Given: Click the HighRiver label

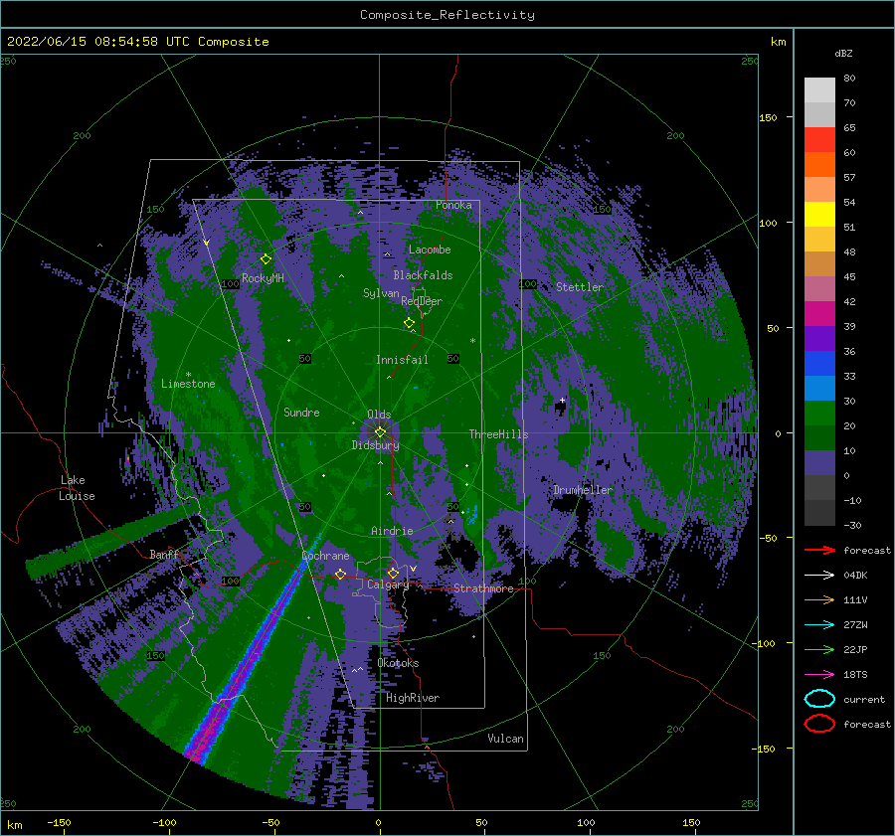Looking at the screenshot, I should (413, 698).
